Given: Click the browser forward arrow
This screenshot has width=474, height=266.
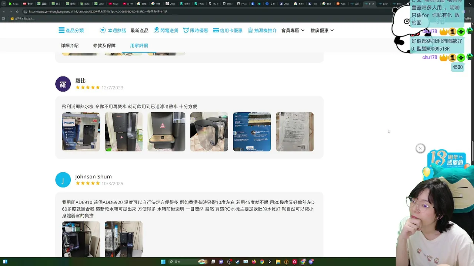Looking at the screenshot, I should click(11, 11).
